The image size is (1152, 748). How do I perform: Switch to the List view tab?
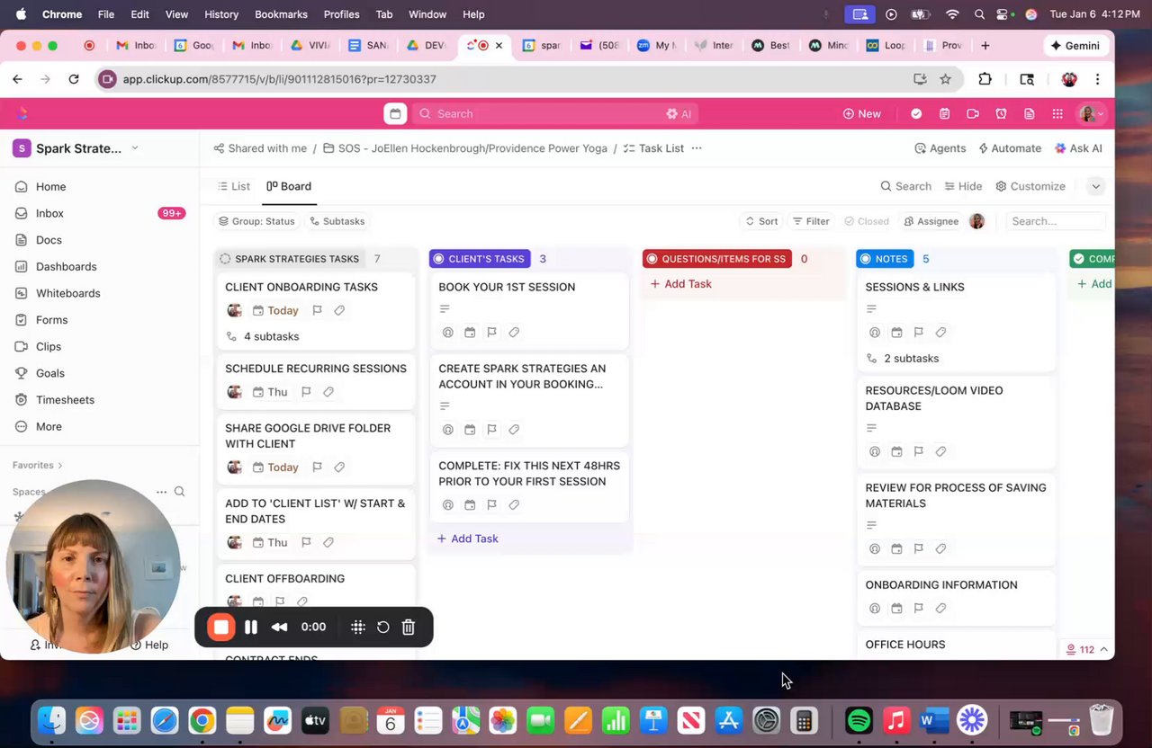click(x=234, y=186)
